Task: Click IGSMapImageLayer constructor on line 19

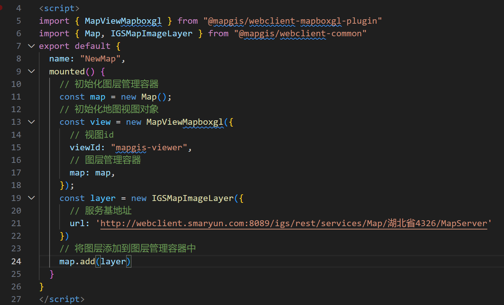Action: (x=193, y=198)
